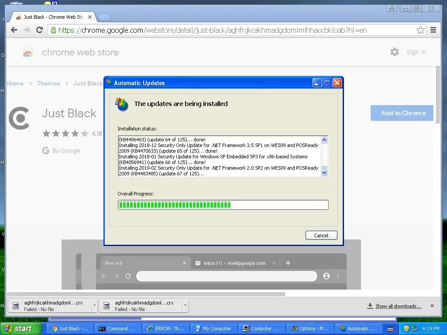Viewport: 447px width, 335px height.
Task: Open a new Chrome tab
Action: (x=104, y=17)
